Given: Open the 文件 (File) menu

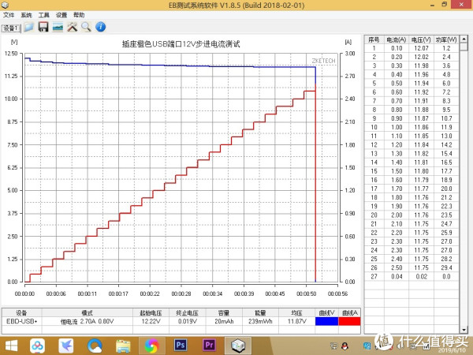Looking at the screenshot, I should coord(9,15).
